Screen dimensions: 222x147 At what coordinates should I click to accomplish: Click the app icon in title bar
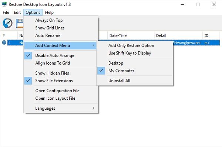(x=4, y=4)
